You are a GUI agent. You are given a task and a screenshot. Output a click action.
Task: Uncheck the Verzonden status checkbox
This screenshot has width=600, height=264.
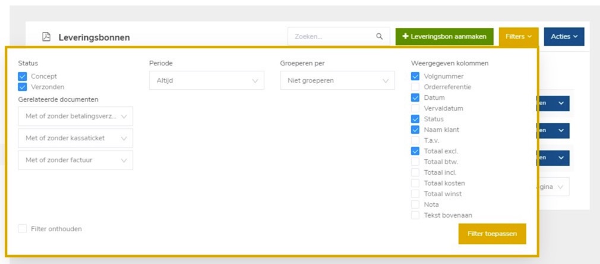coord(23,87)
